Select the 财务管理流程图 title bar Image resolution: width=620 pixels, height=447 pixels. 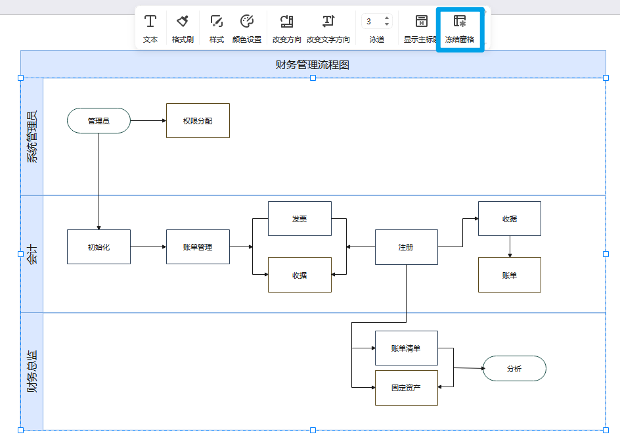coord(313,64)
